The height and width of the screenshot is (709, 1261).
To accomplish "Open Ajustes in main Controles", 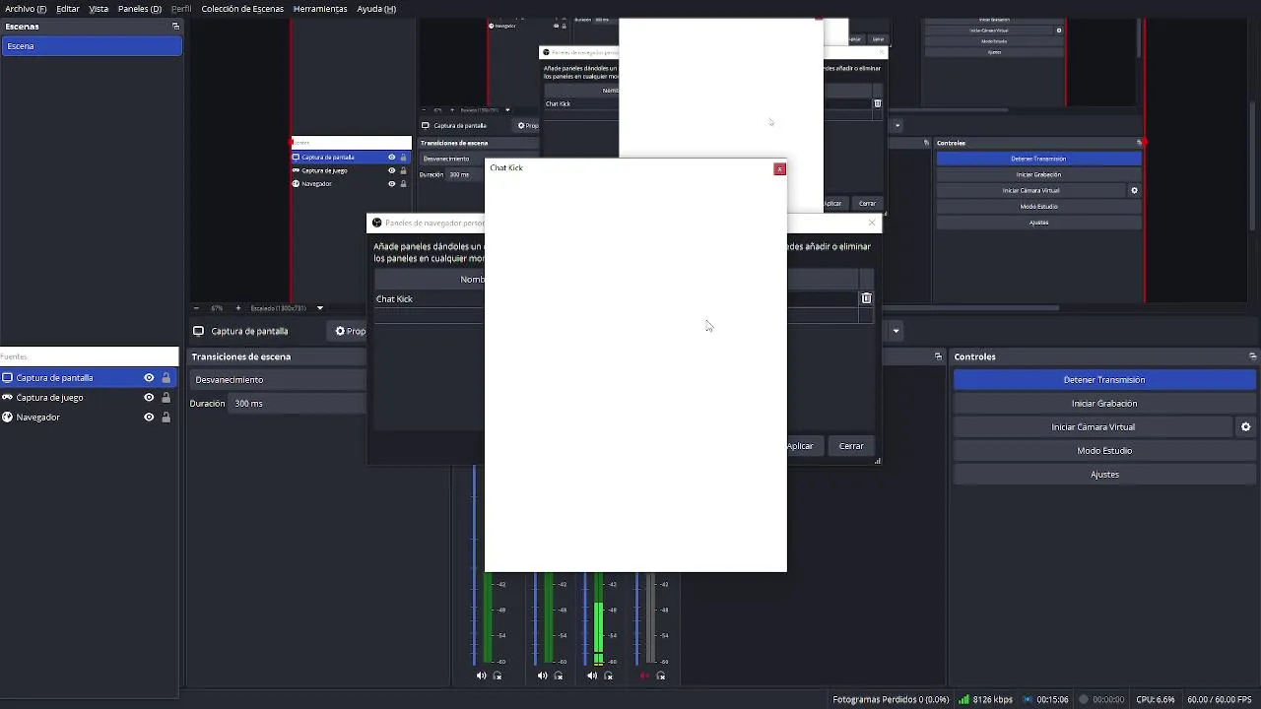I will click(x=1104, y=475).
